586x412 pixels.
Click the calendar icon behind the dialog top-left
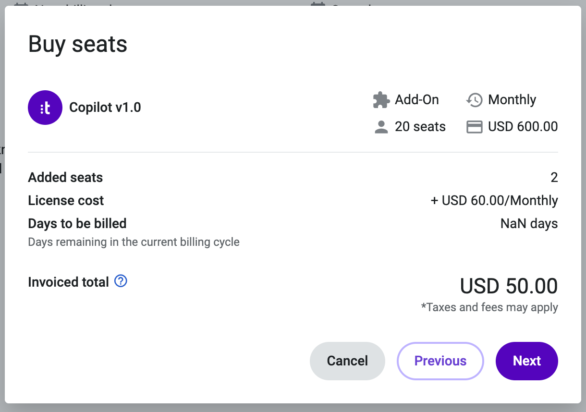point(20,4)
